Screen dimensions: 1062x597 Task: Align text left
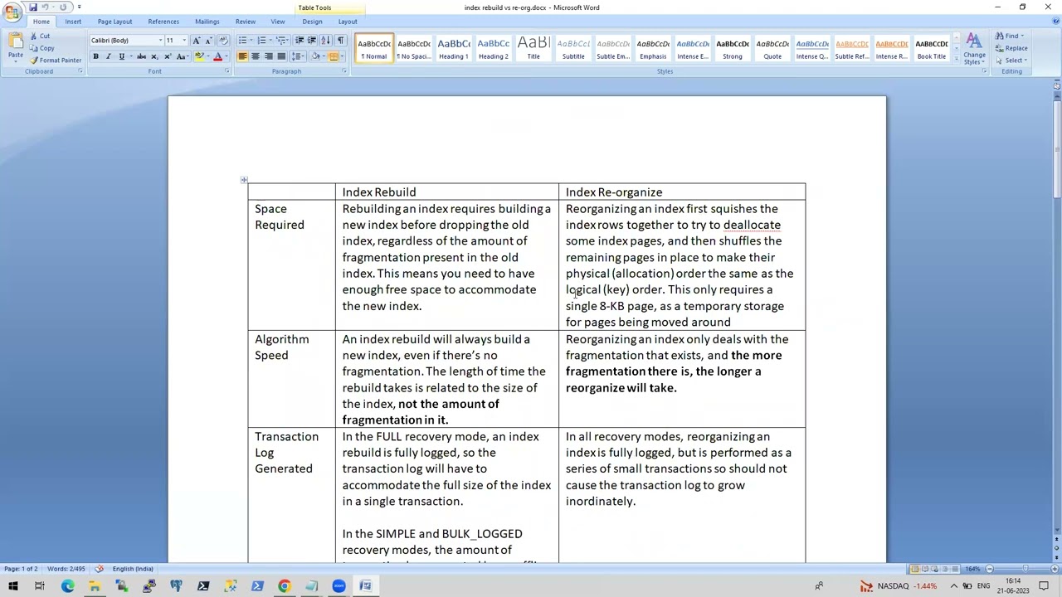tap(242, 56)
